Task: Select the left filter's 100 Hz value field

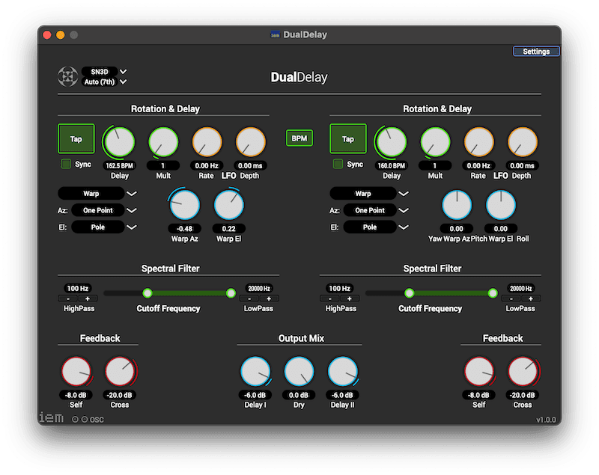Action: (x=78, y=289)
